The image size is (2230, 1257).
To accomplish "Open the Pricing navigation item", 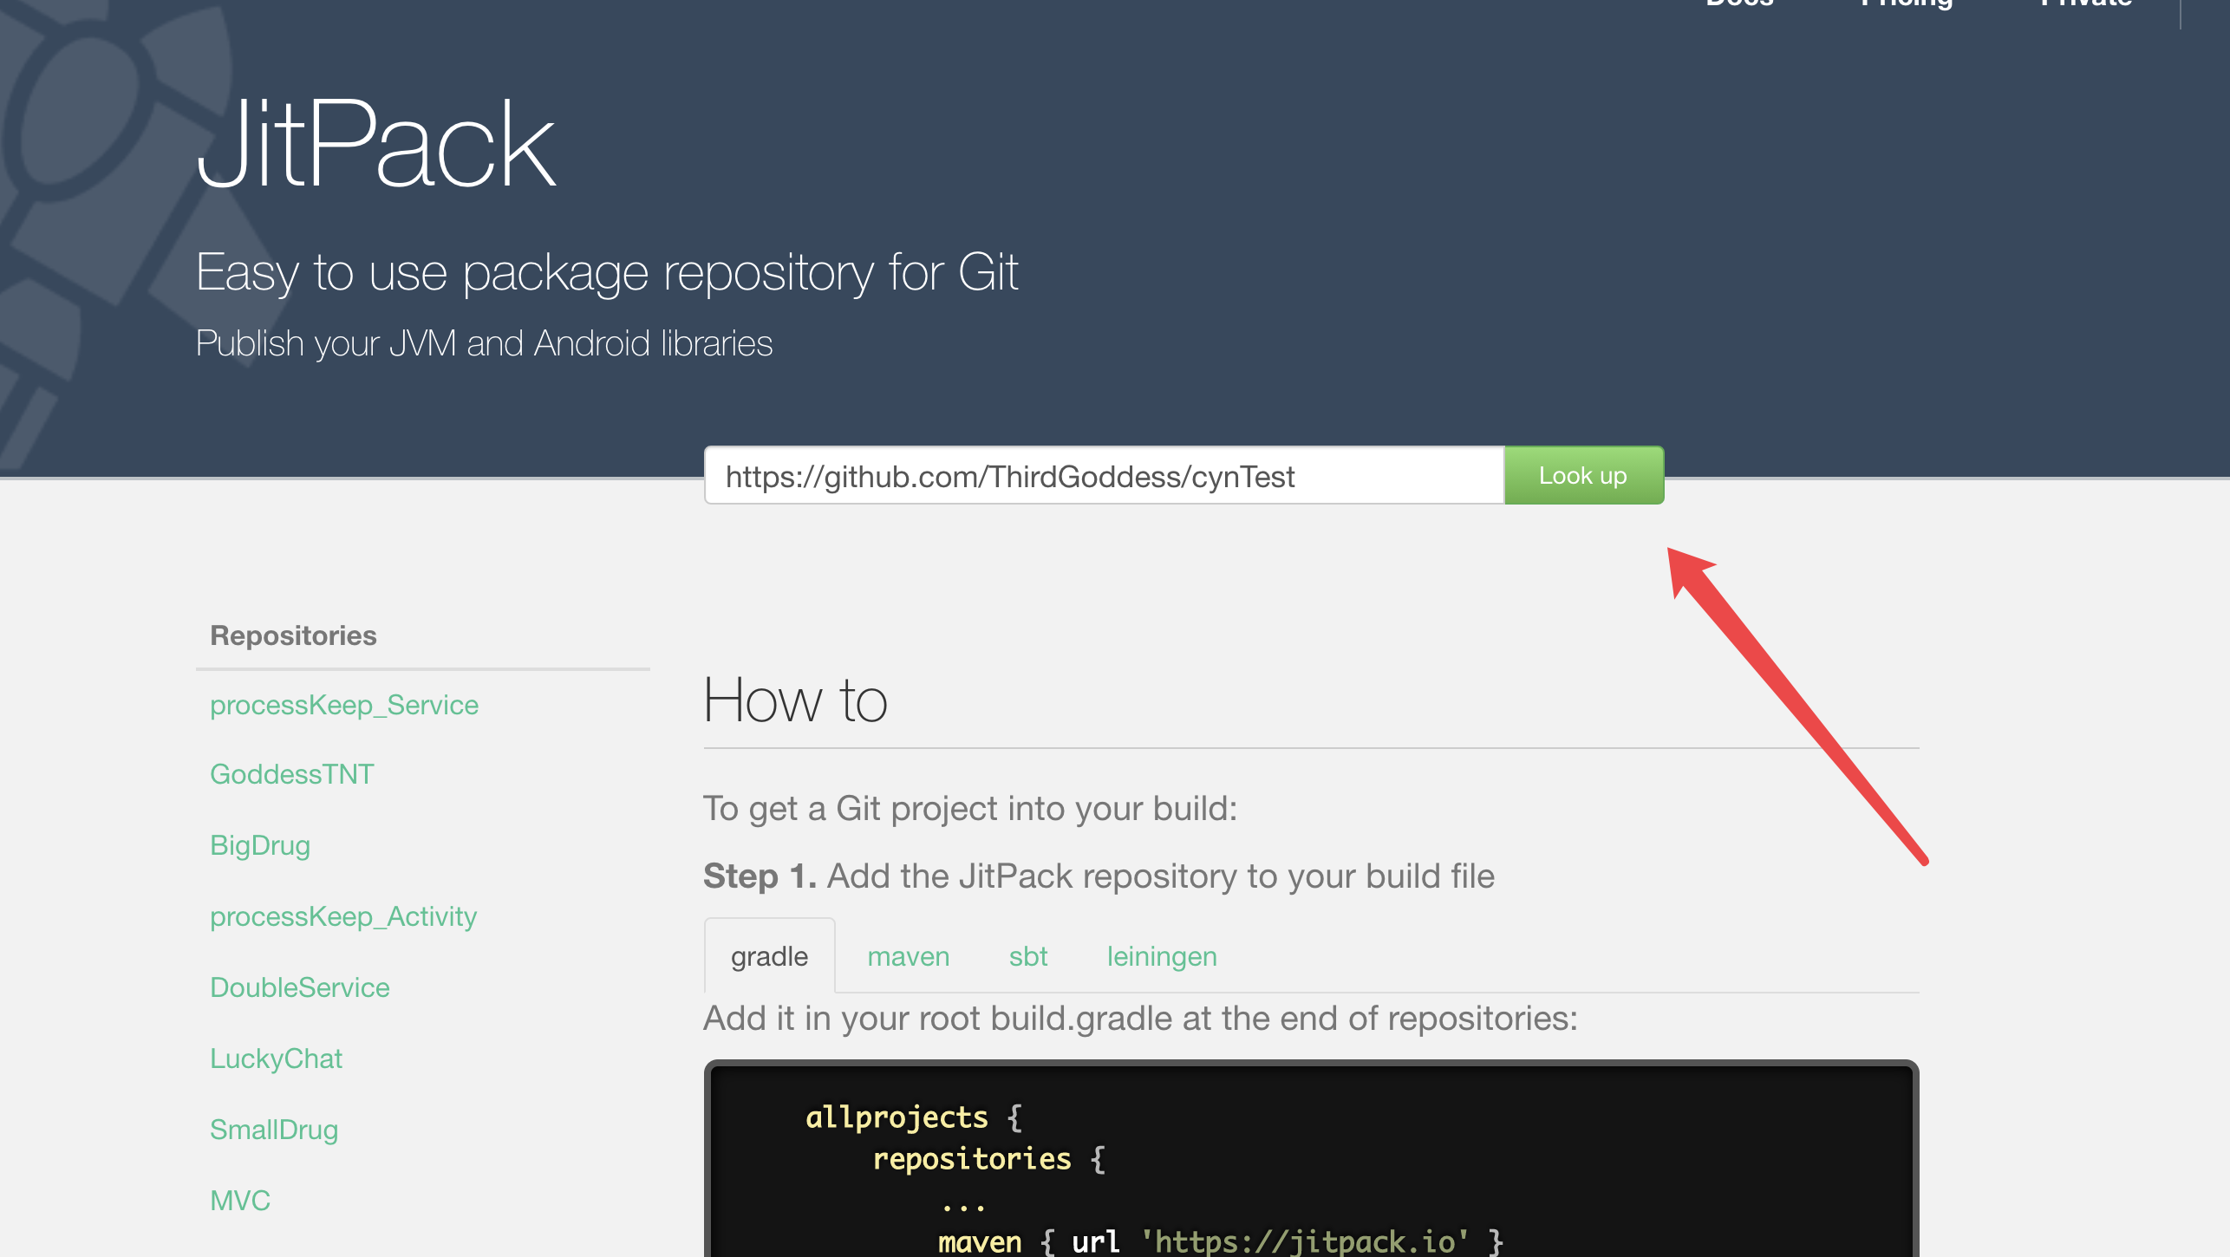I will pyautogui.click(x=1906, y=5).
